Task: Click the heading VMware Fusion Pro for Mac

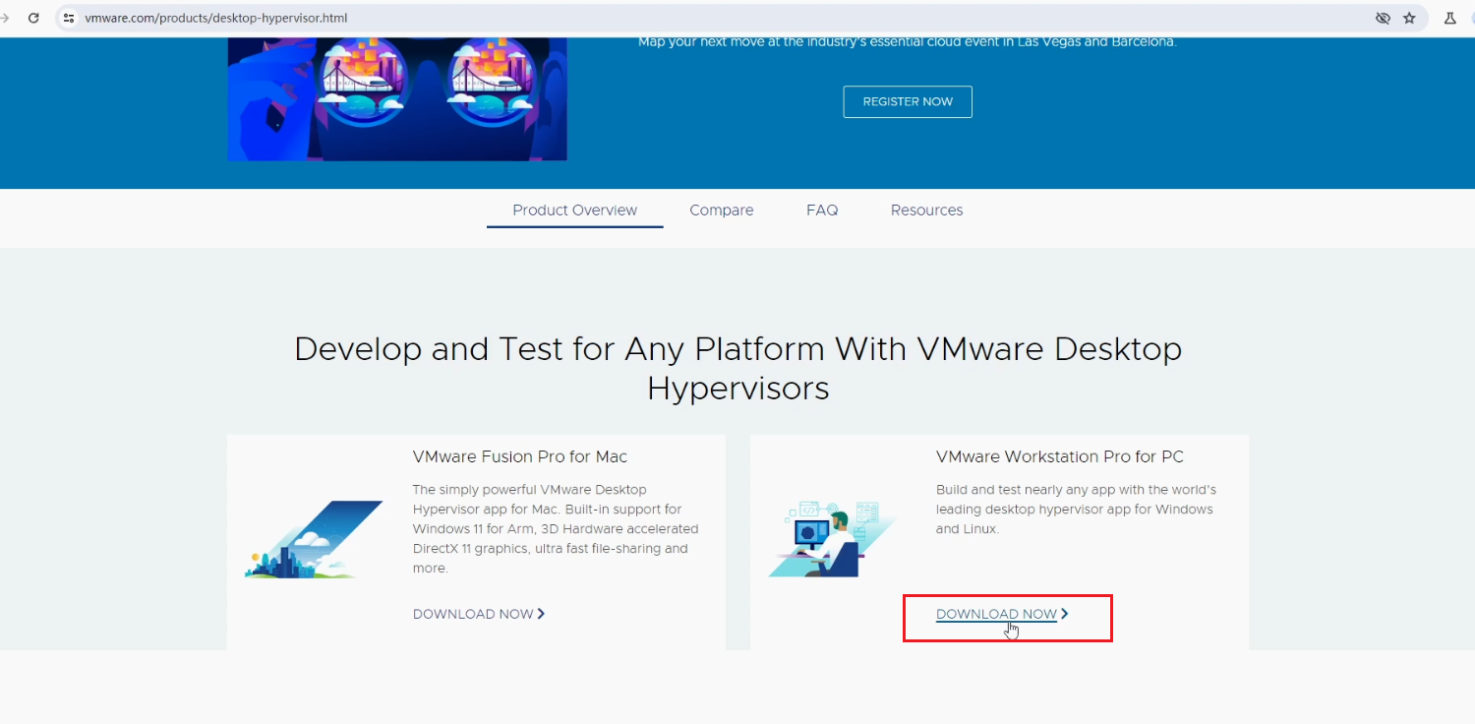Action: click(x=520, y=456)
